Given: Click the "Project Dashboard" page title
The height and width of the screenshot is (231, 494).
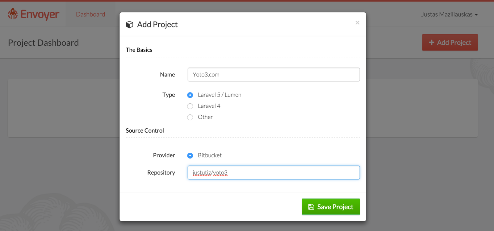Looking at the screenshot, I should [43, 43].
